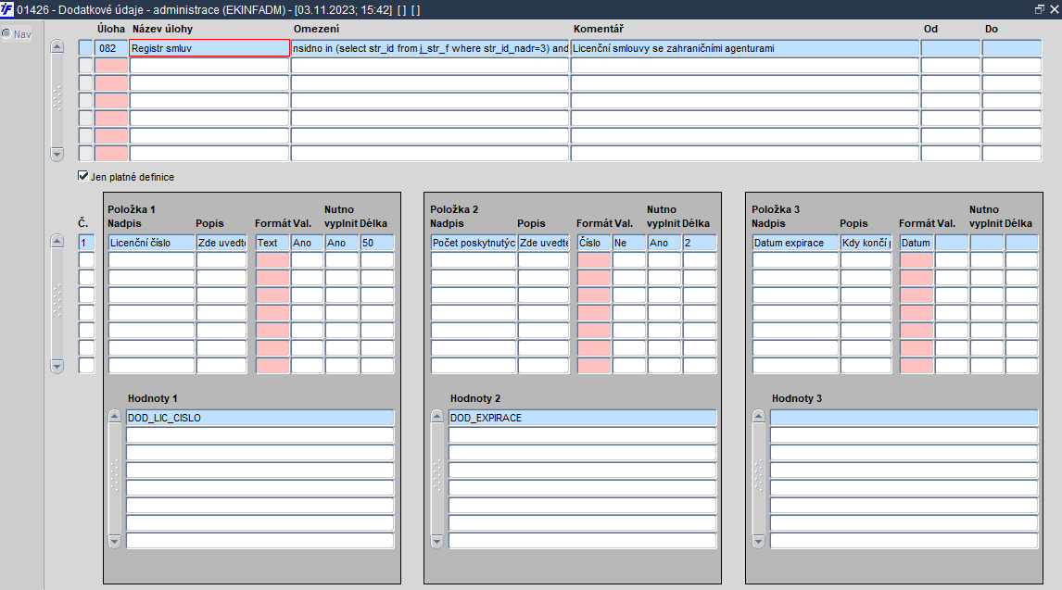
Task: Open the Formát field showing Text
Action: [272, 243]
